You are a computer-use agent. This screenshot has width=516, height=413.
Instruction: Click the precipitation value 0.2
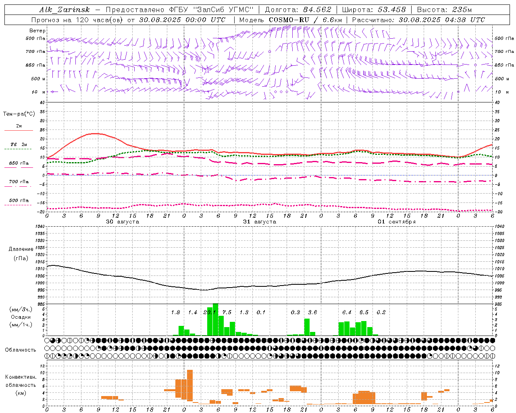point(381,312)
